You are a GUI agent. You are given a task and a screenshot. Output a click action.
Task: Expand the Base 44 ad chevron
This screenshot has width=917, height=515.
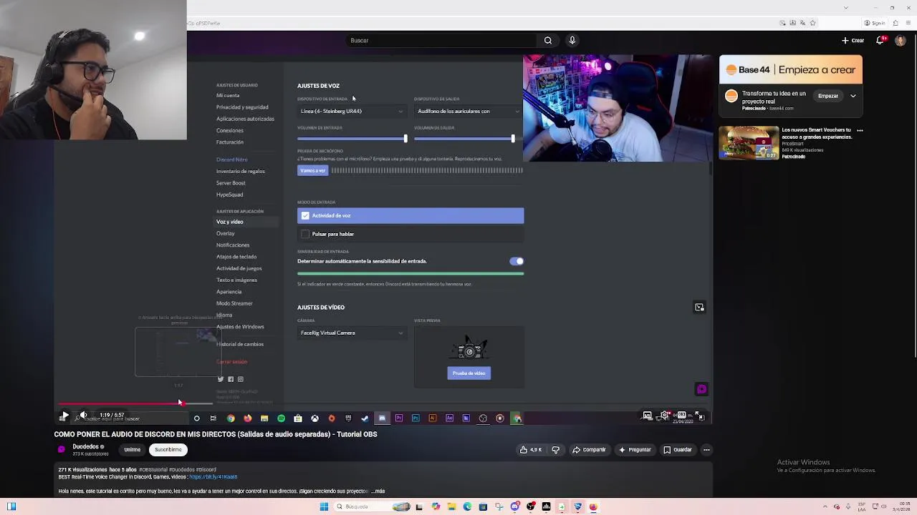coord(853,96)
